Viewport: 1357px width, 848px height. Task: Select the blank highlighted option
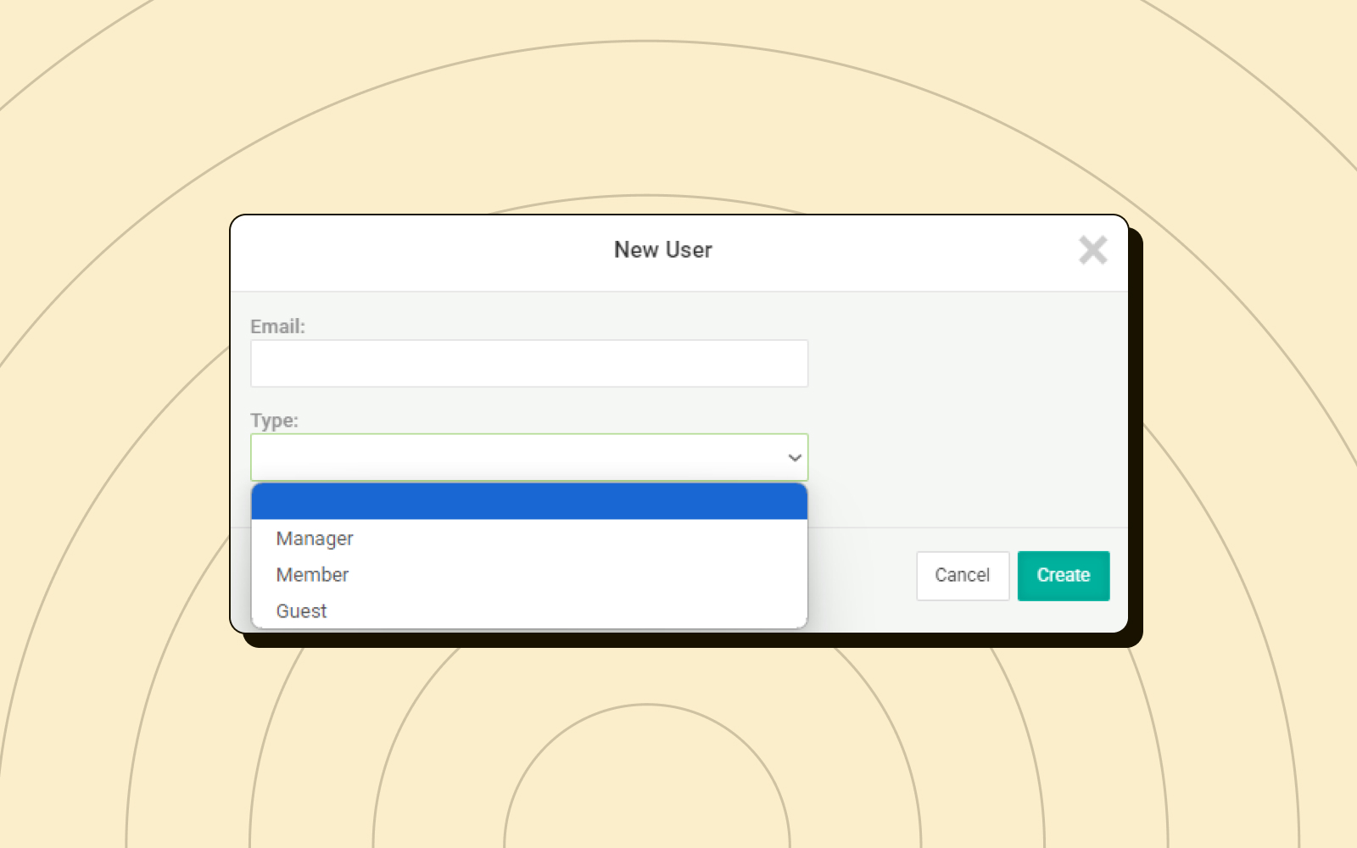(529, 501)
